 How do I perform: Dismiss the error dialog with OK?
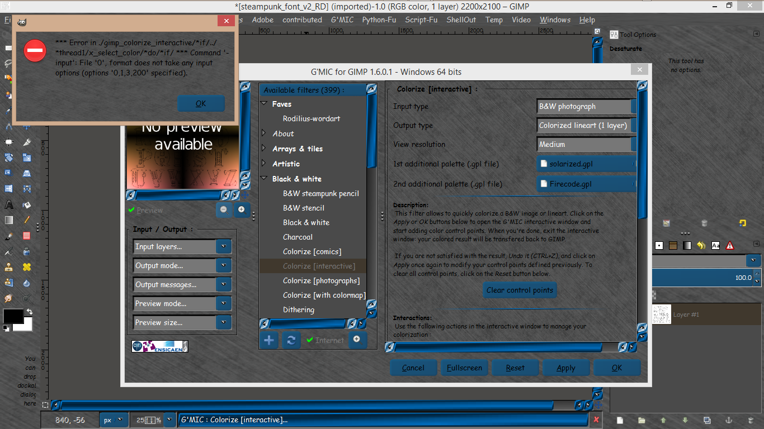tap(201, 103)
